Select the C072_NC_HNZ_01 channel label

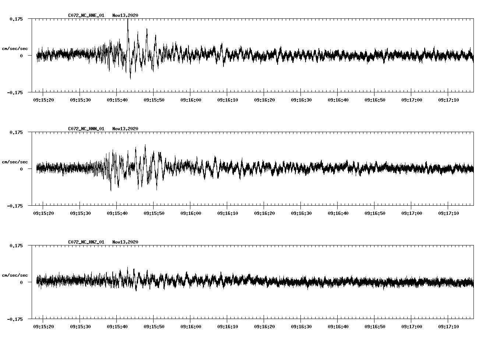[x=85, y=242]
